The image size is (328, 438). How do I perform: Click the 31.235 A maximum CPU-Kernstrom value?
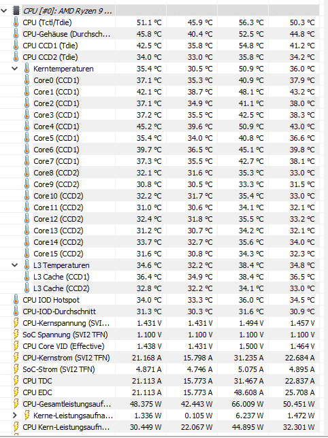pyautogui.click(x=248, y=358)
